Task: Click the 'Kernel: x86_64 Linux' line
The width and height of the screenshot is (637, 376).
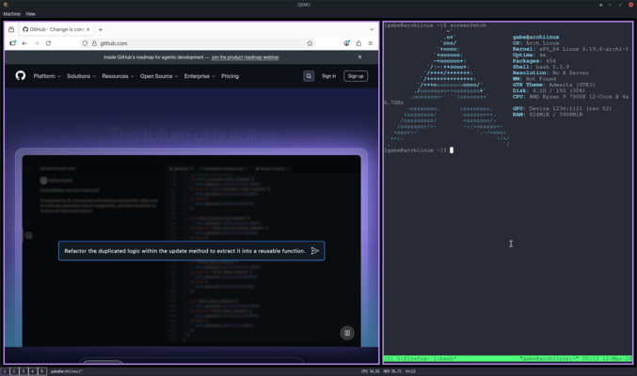Action: tap(570, 49)
